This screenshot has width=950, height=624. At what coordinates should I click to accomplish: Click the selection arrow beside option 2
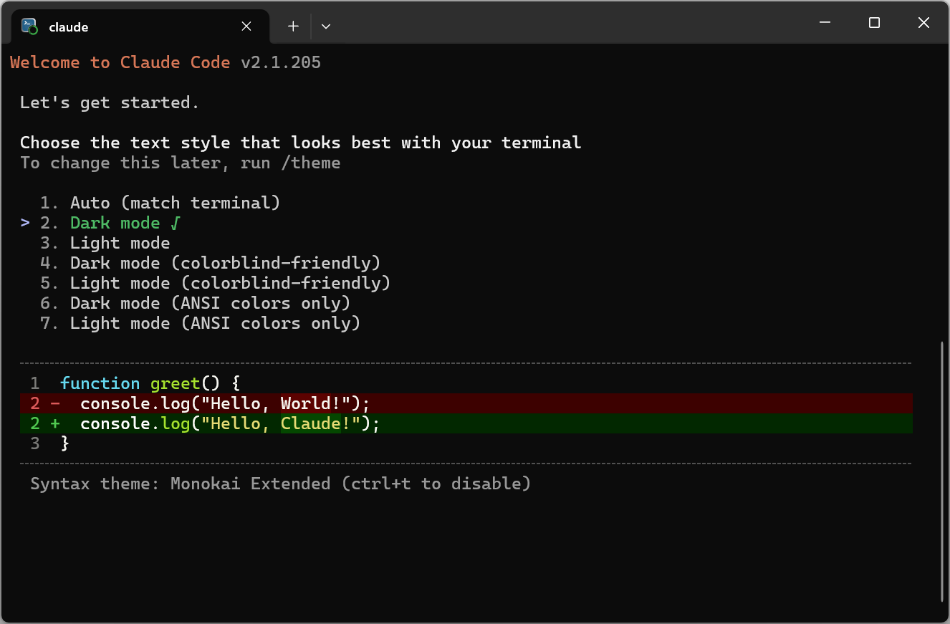[25, 224]
